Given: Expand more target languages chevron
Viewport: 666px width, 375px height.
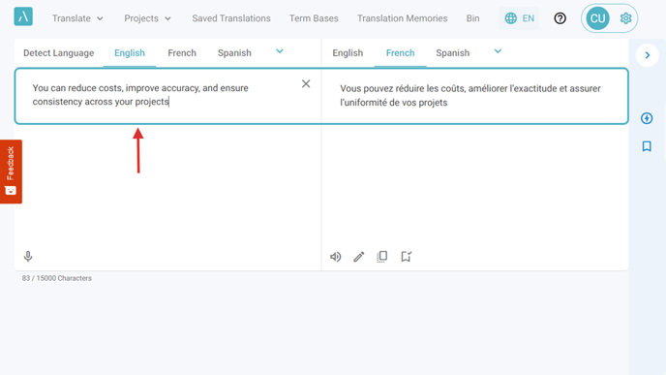Looking at the screenshot, I should (498, 51).
